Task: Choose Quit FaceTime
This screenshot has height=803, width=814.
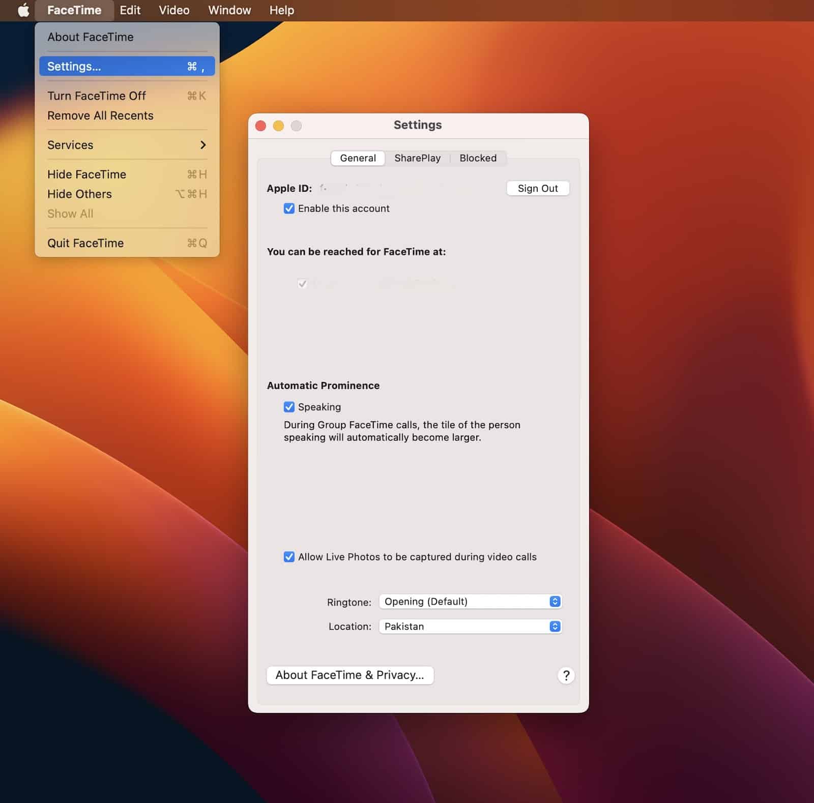Action: pos(127,243)
